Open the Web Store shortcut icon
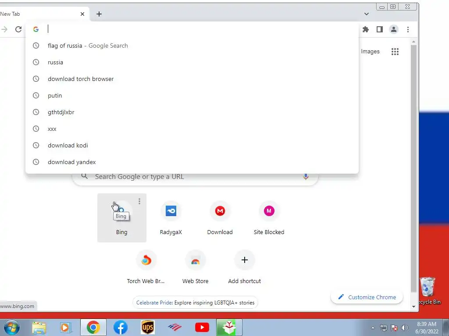The image size is (449, 336). tap(195, 260)
